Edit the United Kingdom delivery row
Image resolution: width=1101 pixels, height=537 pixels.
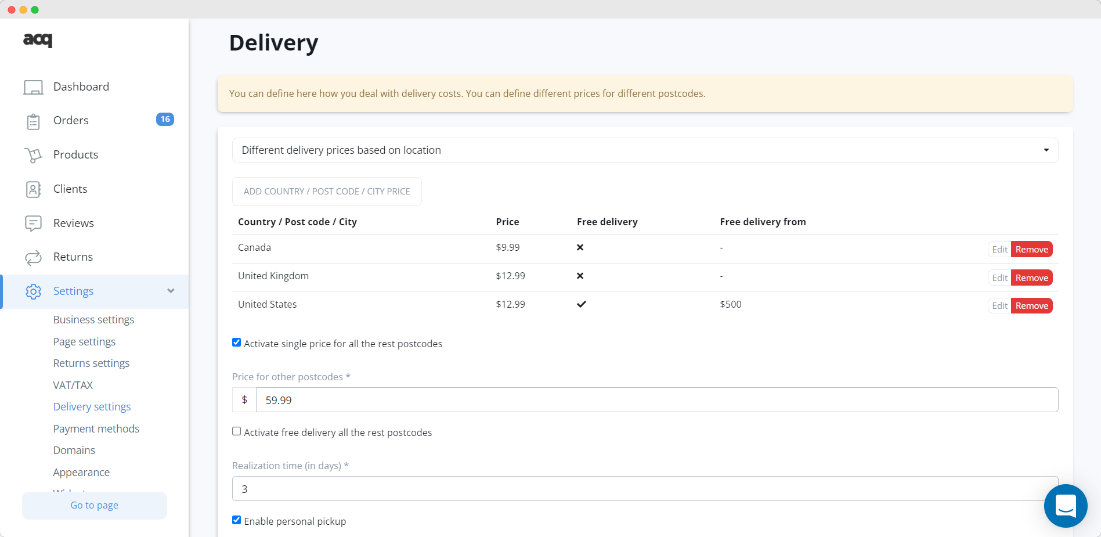(x=999, y=277)
